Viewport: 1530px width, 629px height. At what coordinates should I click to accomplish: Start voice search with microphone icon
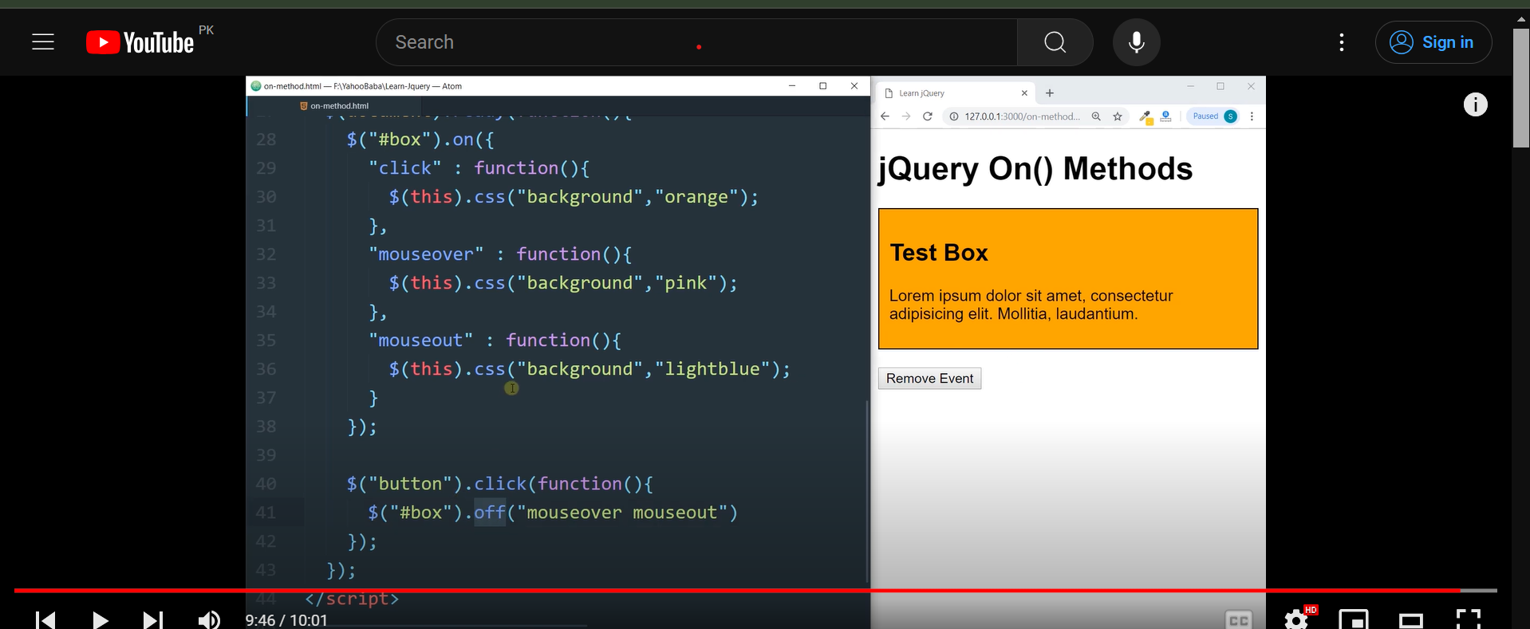point(1136,42)
